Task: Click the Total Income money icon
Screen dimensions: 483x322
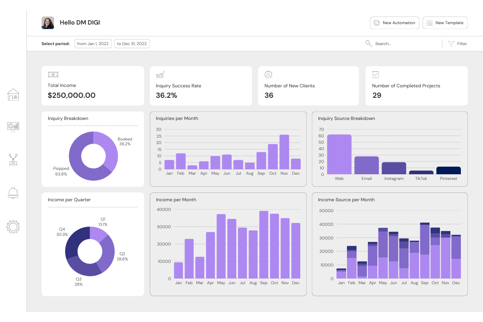Action: click(x=53, y=74)
